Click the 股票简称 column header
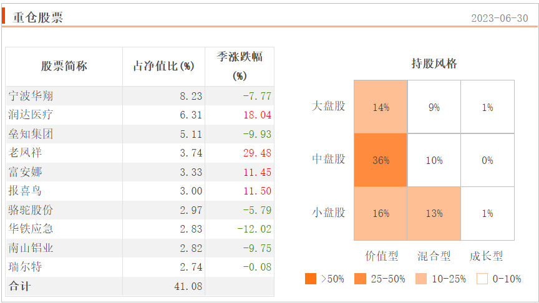 tap(64, 66)
